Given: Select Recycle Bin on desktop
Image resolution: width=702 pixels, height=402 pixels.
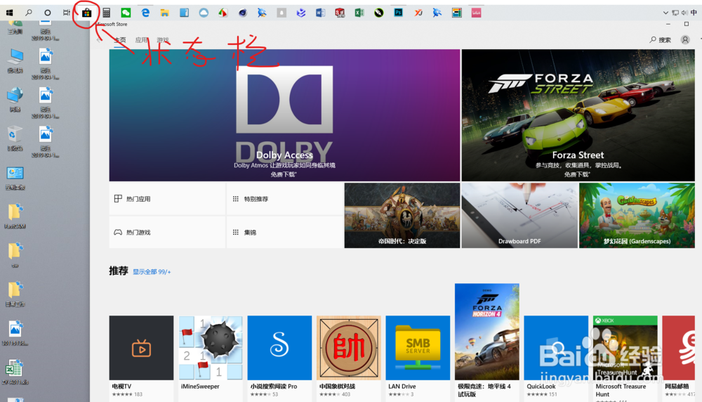Looking at the screenshot, I should click(x=15, y=138).
